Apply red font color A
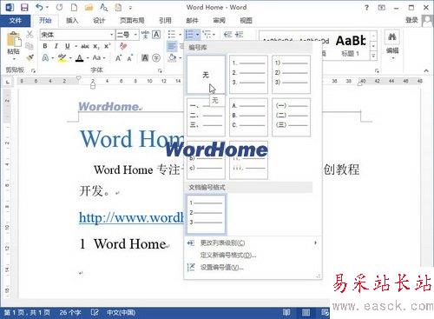Image resolution: width=434 pixels, height=319 pixels. tap(80, 58)
